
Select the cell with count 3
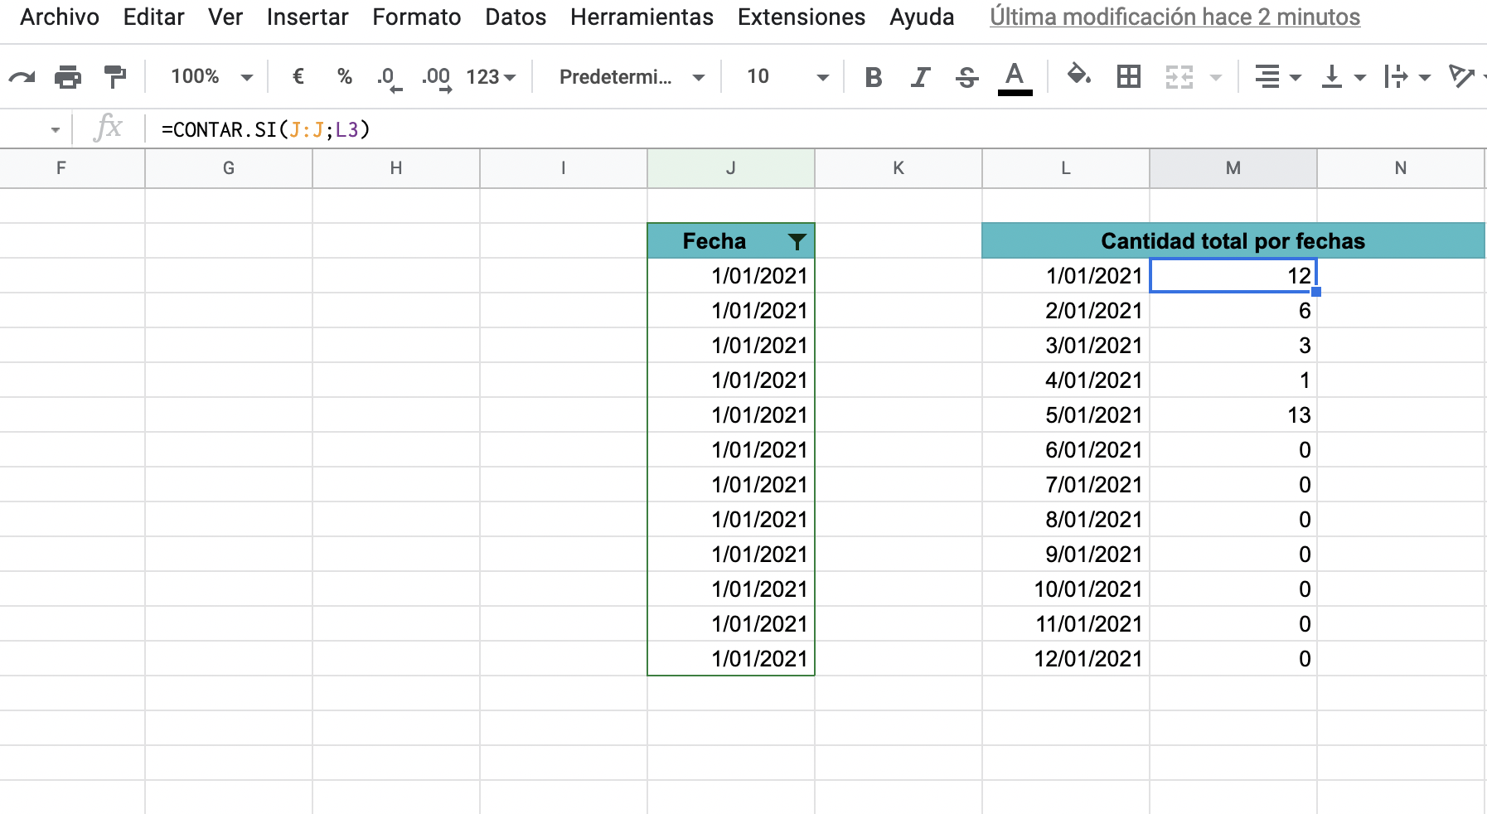(x=1233, y=346)
